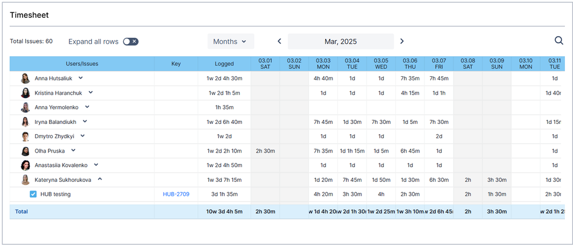Expand Anna Hutsaliuk's issues chevron
573x245 pixels.
click(81, 78)
